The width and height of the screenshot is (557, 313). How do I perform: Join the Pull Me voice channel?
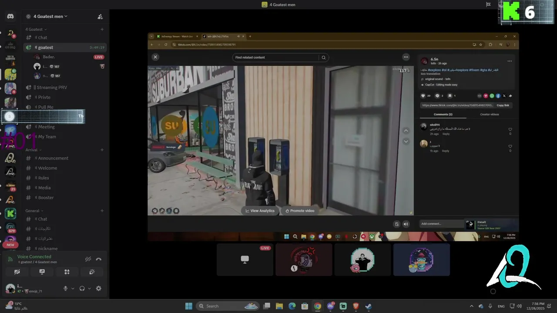click(x=64, y=107)
